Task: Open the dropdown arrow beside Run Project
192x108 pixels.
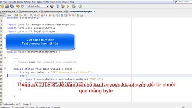Action: point(71,6)
